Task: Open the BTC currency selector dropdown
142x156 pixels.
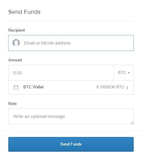Action: 124,73
